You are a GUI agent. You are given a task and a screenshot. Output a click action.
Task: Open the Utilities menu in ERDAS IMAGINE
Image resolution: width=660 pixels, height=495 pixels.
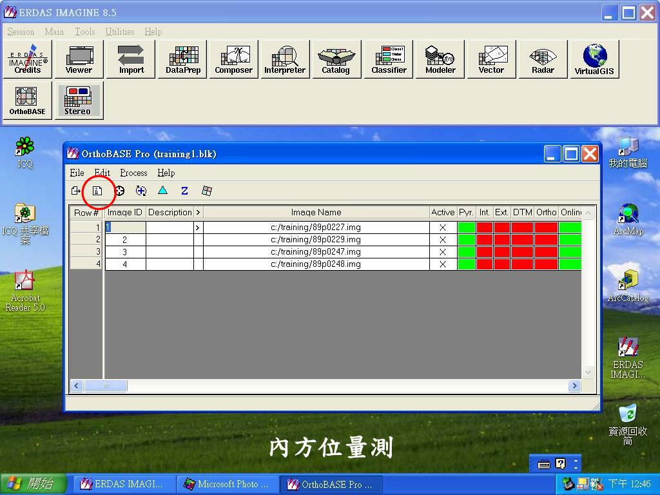[x=119, y=32]
